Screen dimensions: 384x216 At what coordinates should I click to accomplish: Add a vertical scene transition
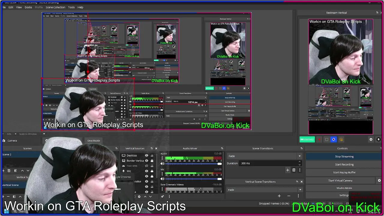coord(279,196)
